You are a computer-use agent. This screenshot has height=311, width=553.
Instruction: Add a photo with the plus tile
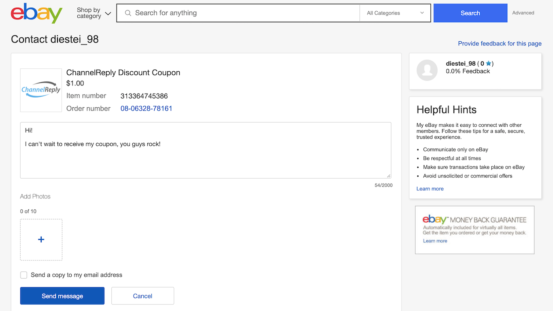41,240
